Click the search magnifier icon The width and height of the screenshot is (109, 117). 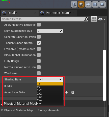[x=86, y=19]
